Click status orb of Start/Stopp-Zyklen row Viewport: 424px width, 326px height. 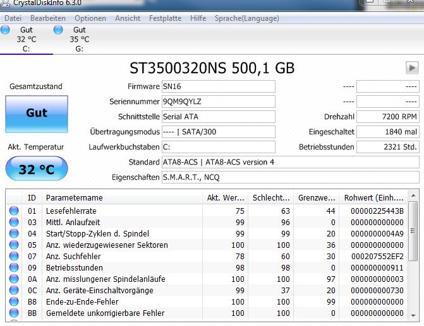click(x=14, y=233)
